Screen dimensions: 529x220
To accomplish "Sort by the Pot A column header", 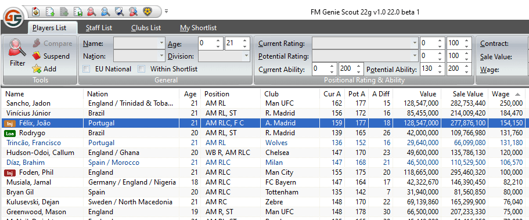I will [x=357, y=94].
